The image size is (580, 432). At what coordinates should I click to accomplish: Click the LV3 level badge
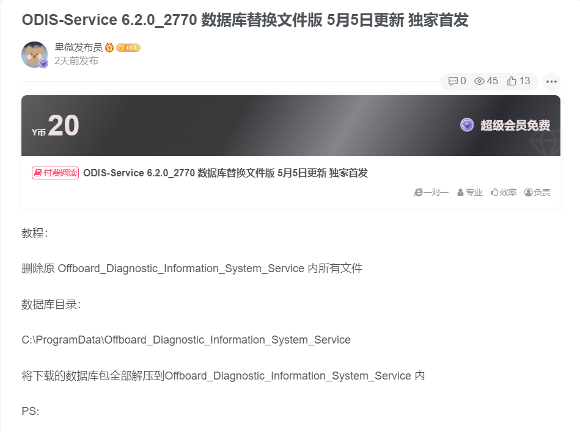(x=128, y=48)
